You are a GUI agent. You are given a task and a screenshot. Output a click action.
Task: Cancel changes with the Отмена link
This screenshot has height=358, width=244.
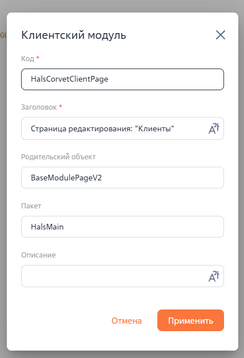point(127,321)
